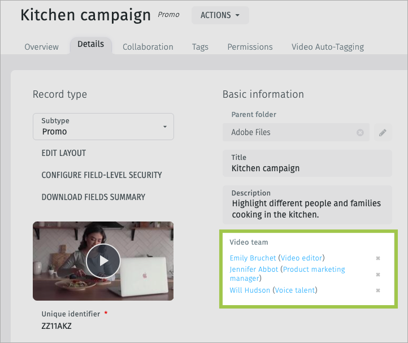Screen dimensions: 408x343
Task: Open Emily Bruchet's profile link
Action: click(253, 258)
